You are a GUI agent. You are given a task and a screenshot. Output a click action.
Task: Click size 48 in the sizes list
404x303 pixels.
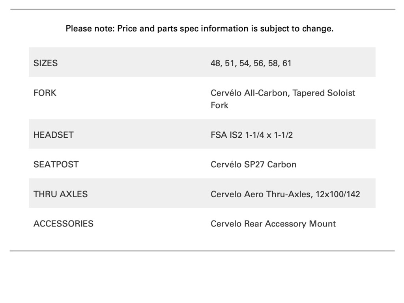[215, 63]
